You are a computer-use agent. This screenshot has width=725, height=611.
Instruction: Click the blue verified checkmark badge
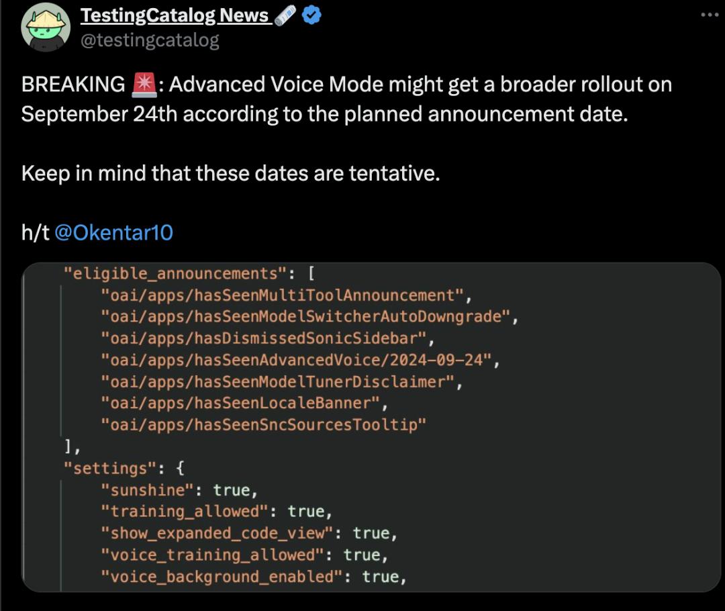coord(311,15)
